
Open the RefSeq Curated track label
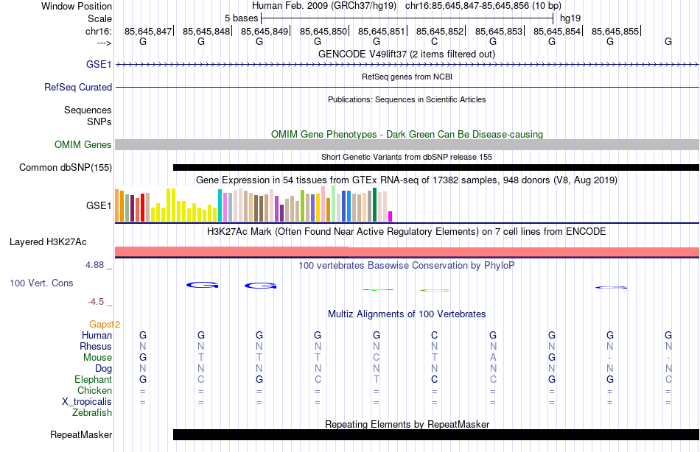pos(78,87)
